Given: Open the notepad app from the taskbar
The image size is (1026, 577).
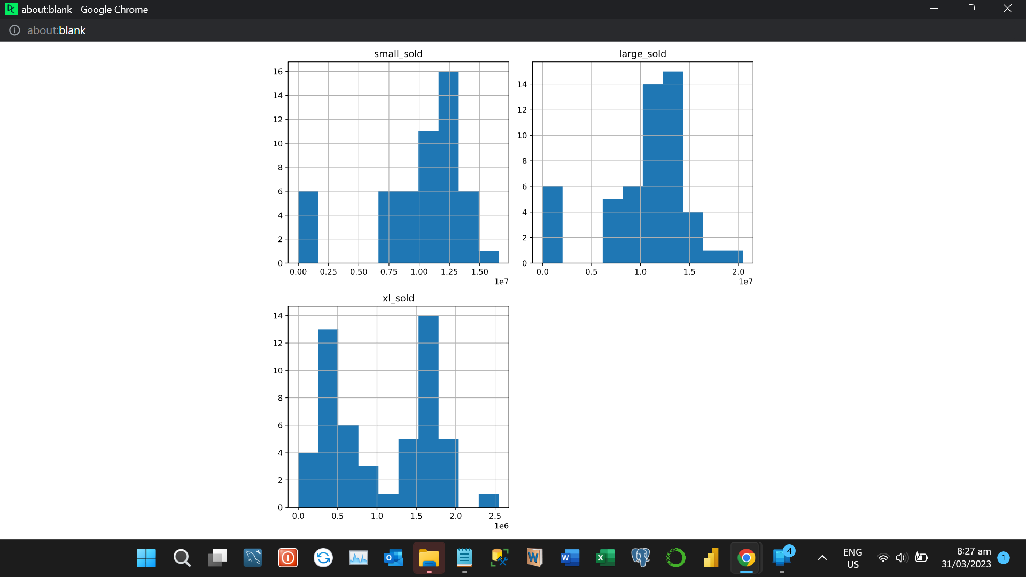Looking at the screenshot, I should [464, 558].
